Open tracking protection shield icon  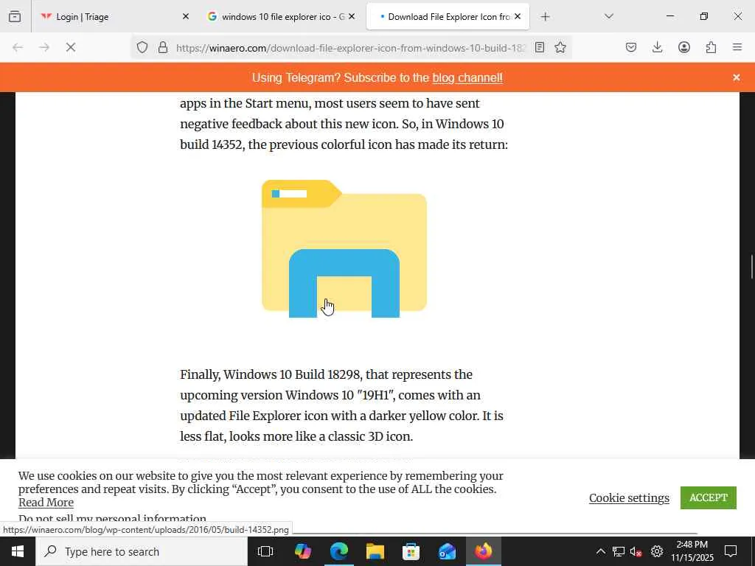pyautogui.click(x=142, y=47)
